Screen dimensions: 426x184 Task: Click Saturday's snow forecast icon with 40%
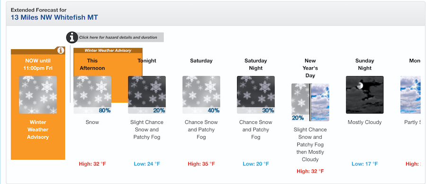(x=201, y=95)
